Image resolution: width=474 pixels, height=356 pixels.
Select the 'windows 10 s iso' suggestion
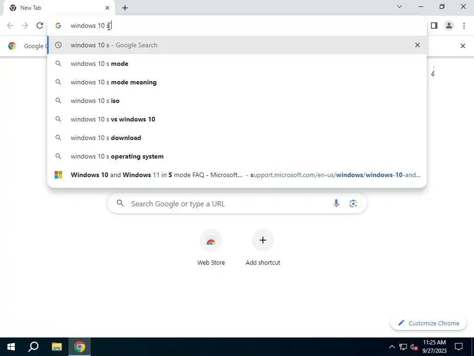(x=237, y=101)
